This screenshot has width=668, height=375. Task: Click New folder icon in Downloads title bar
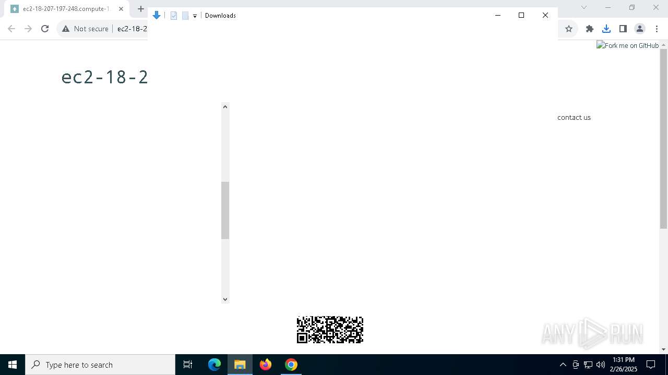coord(185,16)
